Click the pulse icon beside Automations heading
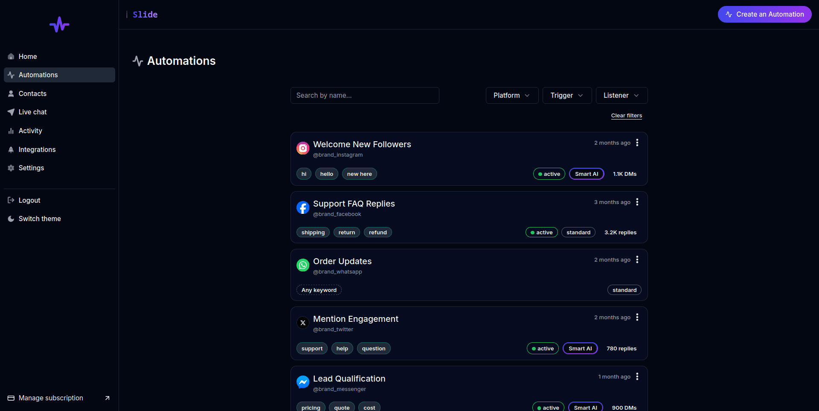 [x=137, y=61]
